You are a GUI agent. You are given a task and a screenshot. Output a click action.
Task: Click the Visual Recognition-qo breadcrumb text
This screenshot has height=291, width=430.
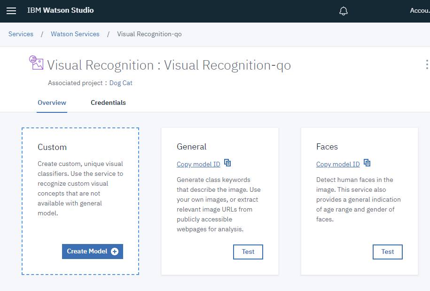click(149, 34)
